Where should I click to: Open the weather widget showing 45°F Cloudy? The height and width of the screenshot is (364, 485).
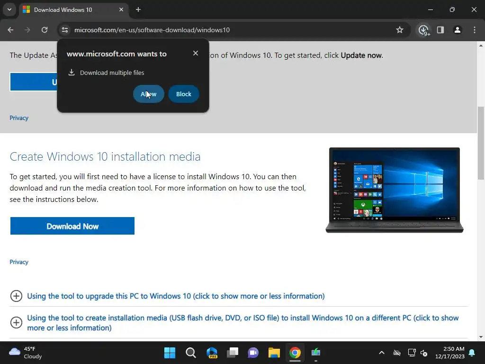point(26,353)
